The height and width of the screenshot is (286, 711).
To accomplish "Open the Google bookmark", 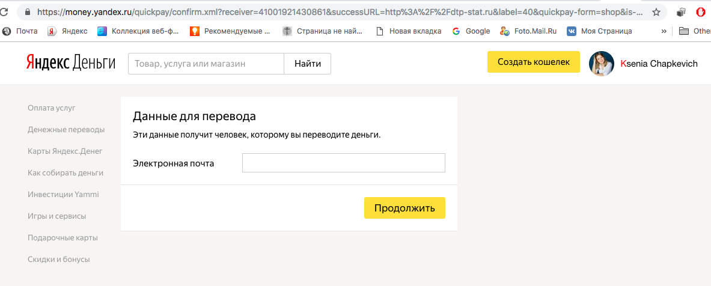I will pos(471,31).
